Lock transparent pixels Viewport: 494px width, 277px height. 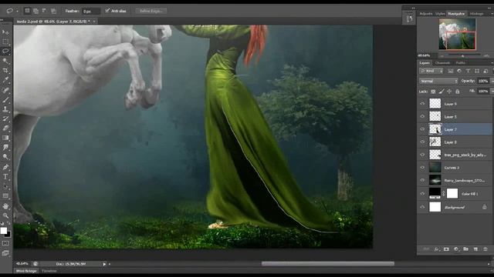point(433,92)
